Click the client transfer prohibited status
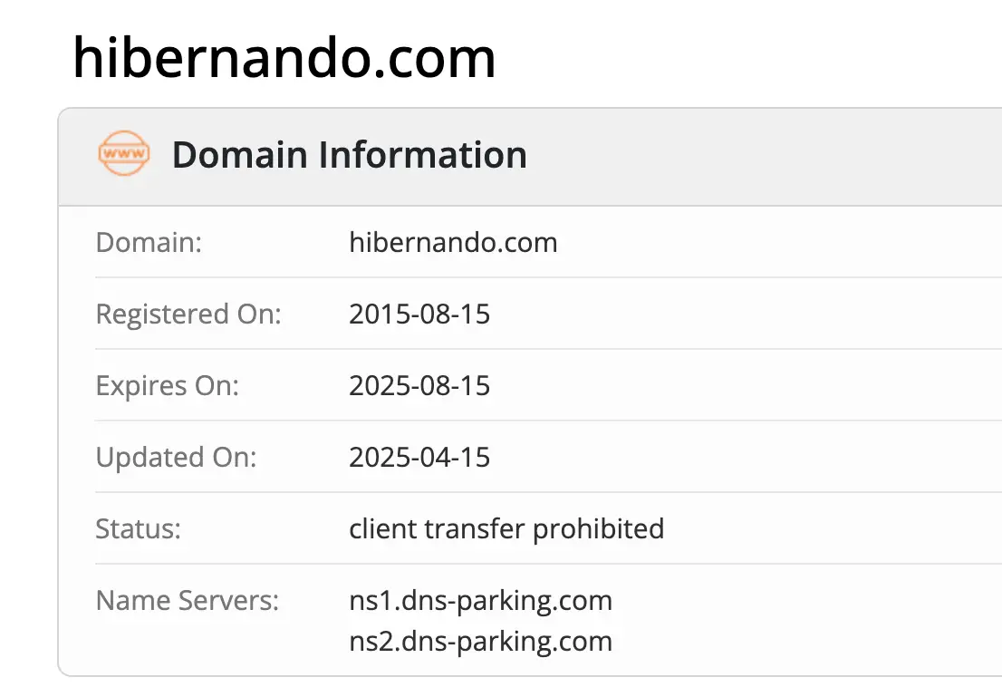Viewport: 1002px width, 687px height. coord(506,528)
